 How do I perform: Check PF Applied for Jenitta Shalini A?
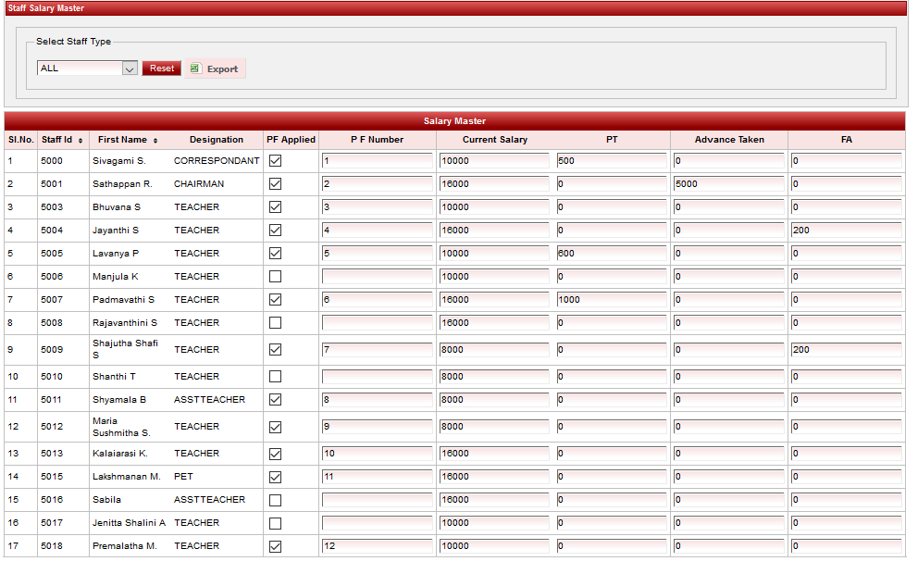coord(275,523)
